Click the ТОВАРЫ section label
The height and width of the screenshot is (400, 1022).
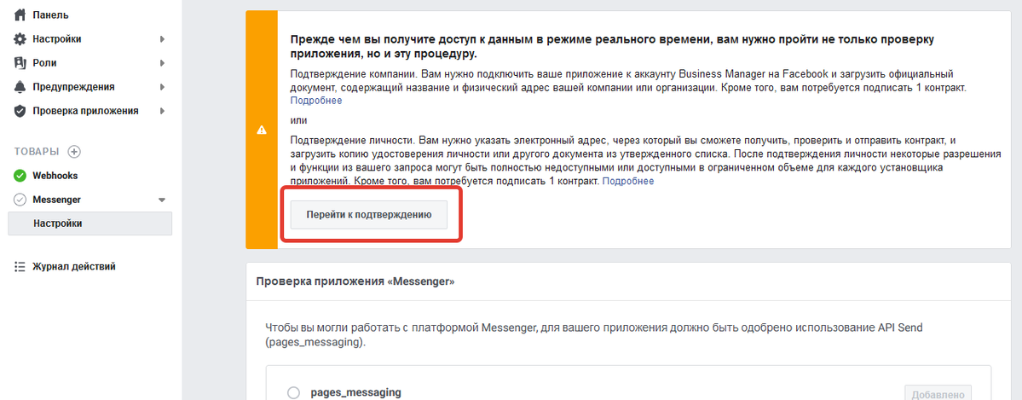click(x=37, y=152)
